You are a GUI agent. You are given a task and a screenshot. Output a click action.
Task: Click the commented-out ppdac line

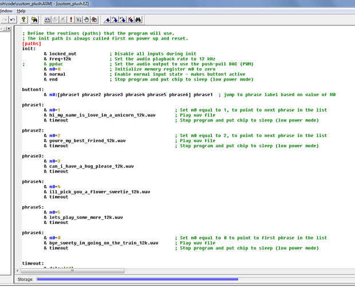click(53, 64)
